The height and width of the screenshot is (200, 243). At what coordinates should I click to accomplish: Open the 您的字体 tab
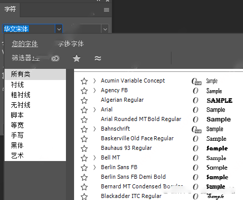(x=25, y=44)
